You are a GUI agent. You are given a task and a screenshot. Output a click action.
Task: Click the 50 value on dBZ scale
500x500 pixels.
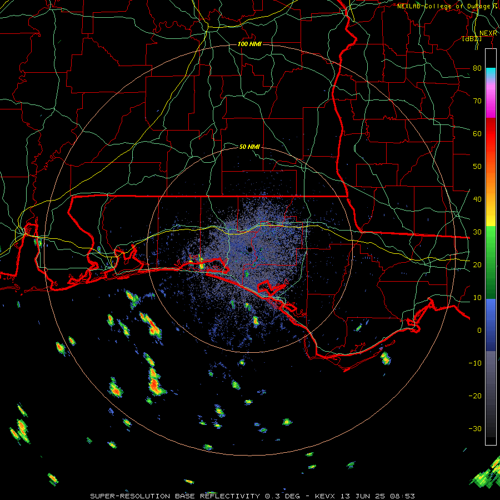coord(477,167)
